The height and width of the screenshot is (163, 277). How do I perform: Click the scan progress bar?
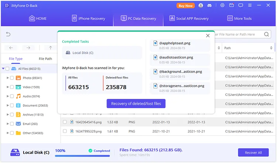(82, 156)
